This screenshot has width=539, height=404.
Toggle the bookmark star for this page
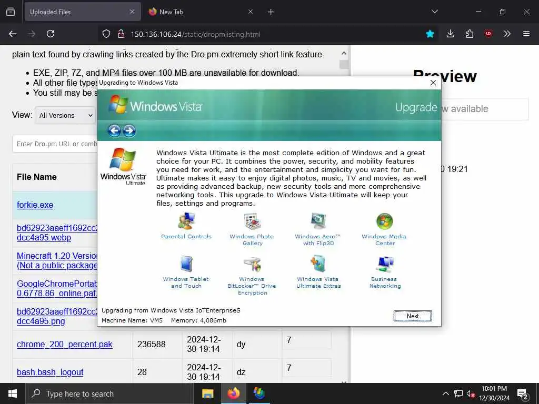[x=430, y=34]
